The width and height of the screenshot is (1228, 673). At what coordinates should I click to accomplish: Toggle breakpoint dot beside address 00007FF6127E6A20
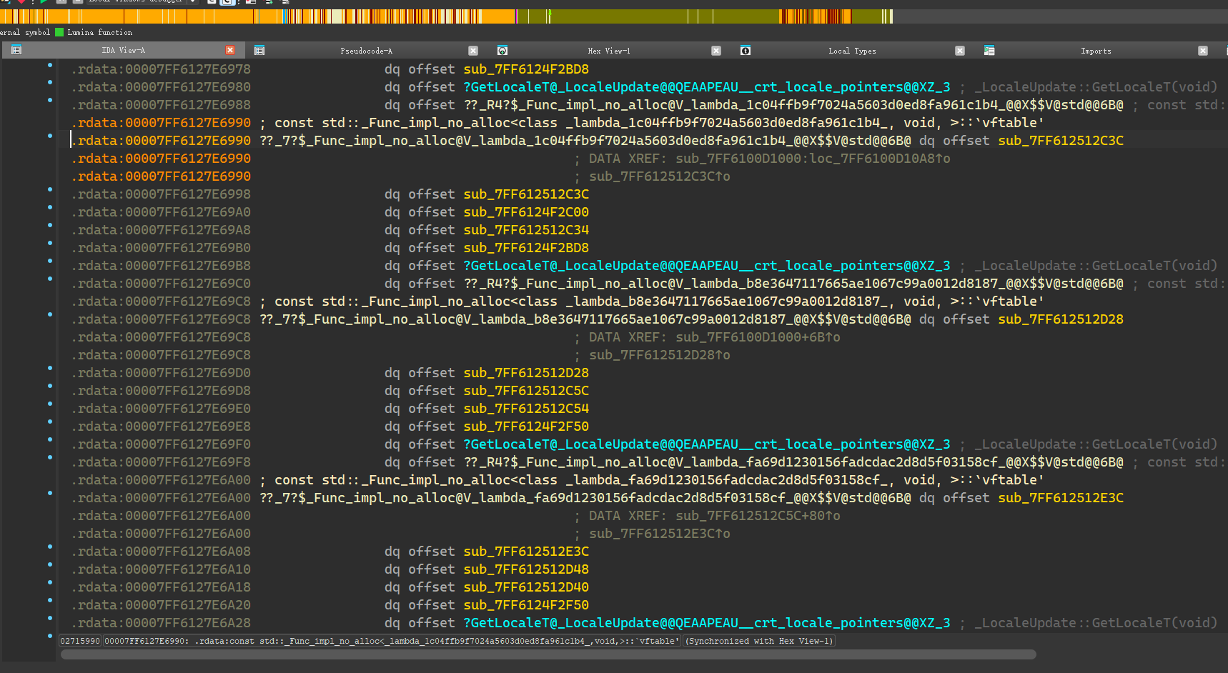click(x=50, y=600)
